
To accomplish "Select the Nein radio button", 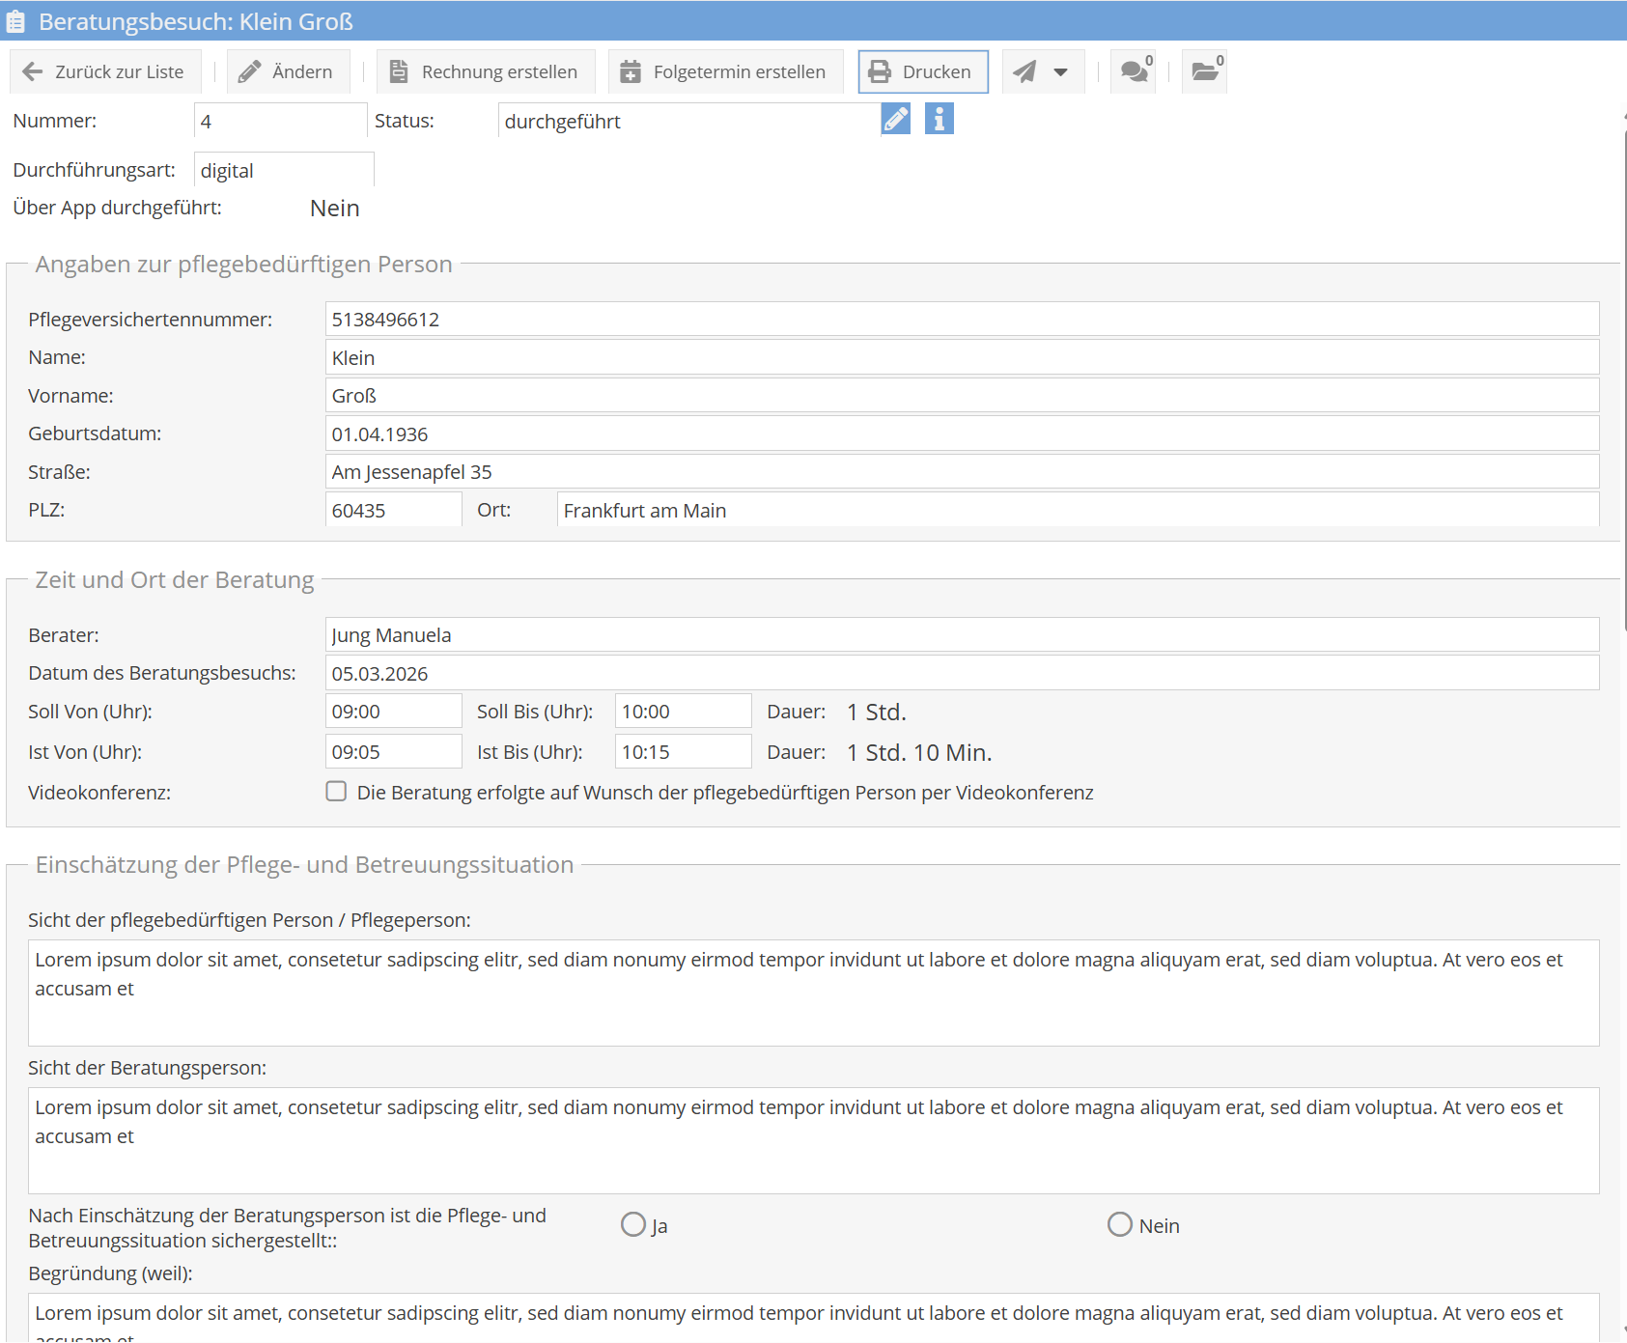I will 1120,1224.
